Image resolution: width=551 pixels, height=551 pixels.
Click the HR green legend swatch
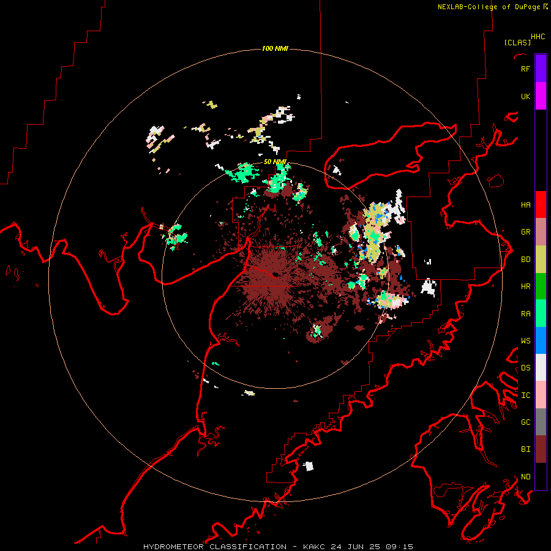pos(541,287)
